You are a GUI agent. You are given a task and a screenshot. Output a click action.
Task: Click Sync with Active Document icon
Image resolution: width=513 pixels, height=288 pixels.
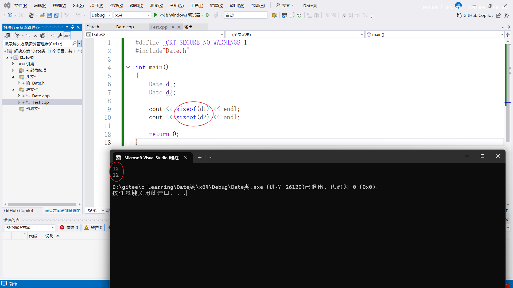pyautogui.click(x=28, y=35)
